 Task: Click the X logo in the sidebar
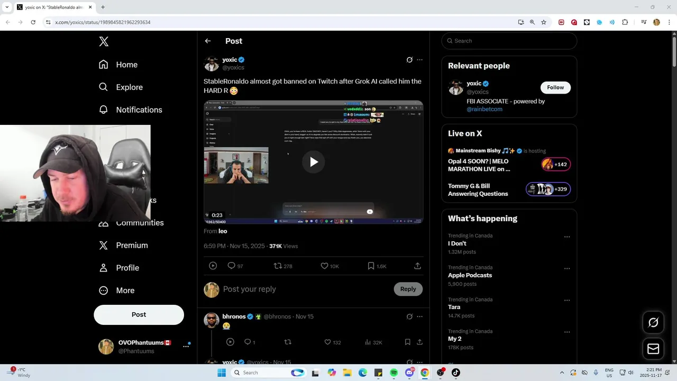(x=104, y=42)
